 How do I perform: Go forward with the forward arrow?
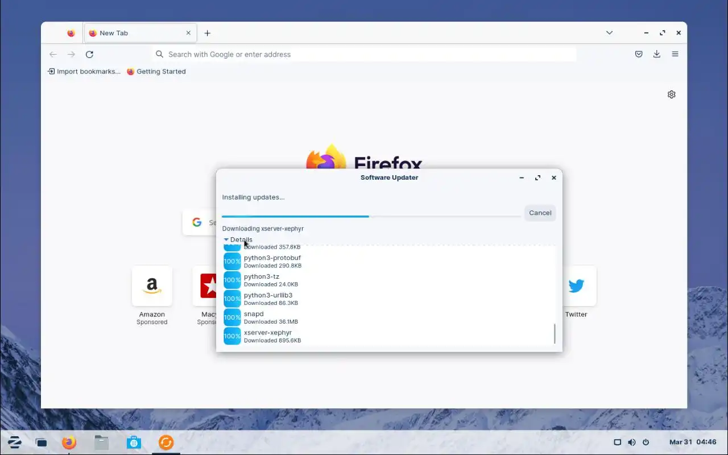[71, 55]
